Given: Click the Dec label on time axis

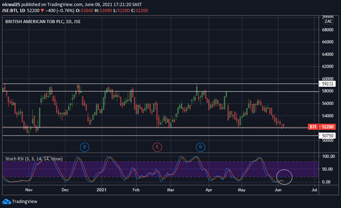Looking at the screenshot, I should point(65,190).
